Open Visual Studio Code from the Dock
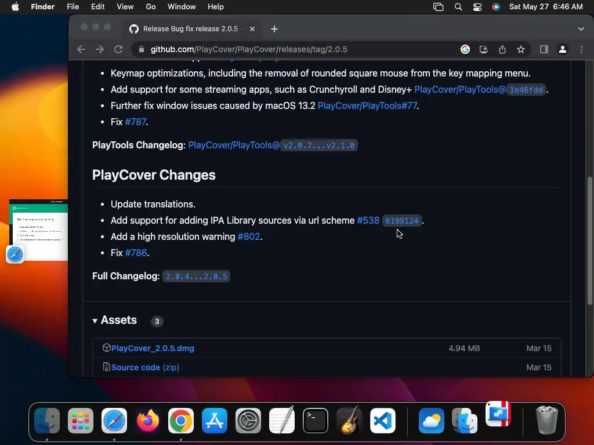This screenshot has width=594, height=445. point(383,421)
